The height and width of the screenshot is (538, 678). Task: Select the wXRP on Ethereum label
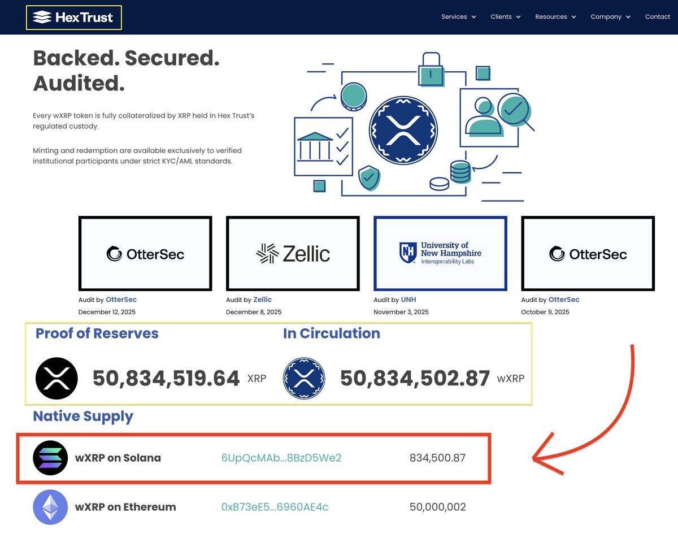125,507
